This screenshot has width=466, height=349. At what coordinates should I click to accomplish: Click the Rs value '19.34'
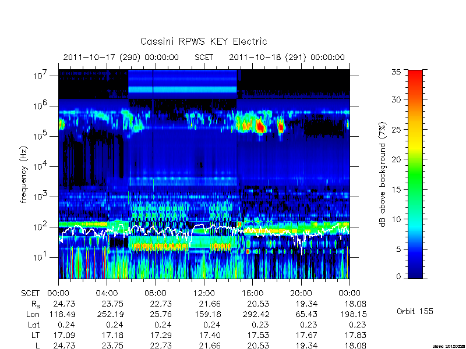click(306, 304)
